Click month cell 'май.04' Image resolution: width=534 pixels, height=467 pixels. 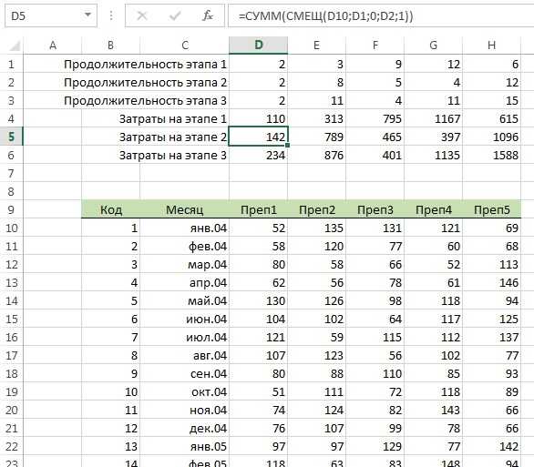pos(185,300)
